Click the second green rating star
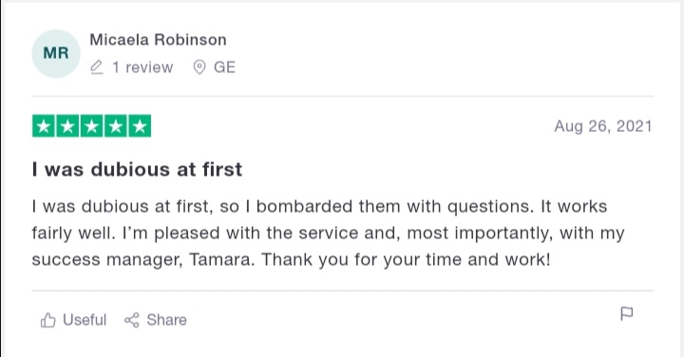This screenshot has height=357, width=684. [67, 126]
